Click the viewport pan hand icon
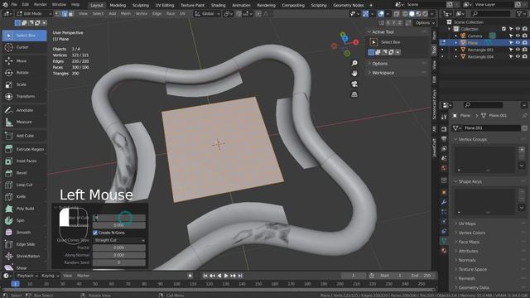 click(x=354, y=74)
